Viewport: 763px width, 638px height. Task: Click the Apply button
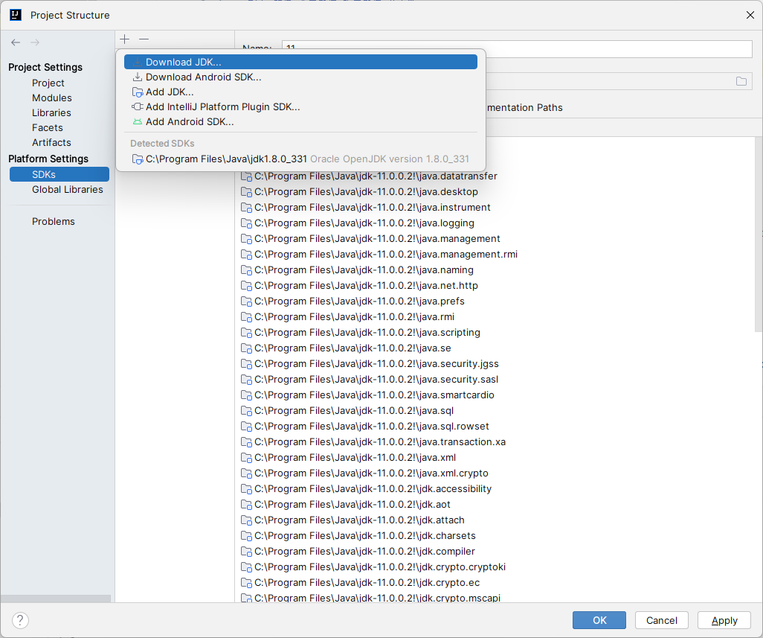(x=724, y=620)
